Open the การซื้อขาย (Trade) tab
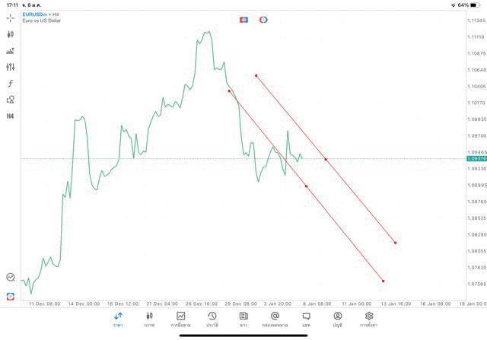The width and height of the screenshot is (487, 340). (x=181, y=319)
